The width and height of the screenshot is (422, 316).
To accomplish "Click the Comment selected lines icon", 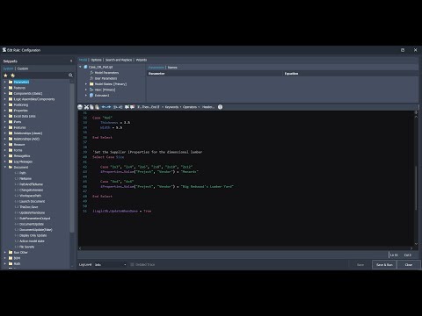I will pos(127,107).
